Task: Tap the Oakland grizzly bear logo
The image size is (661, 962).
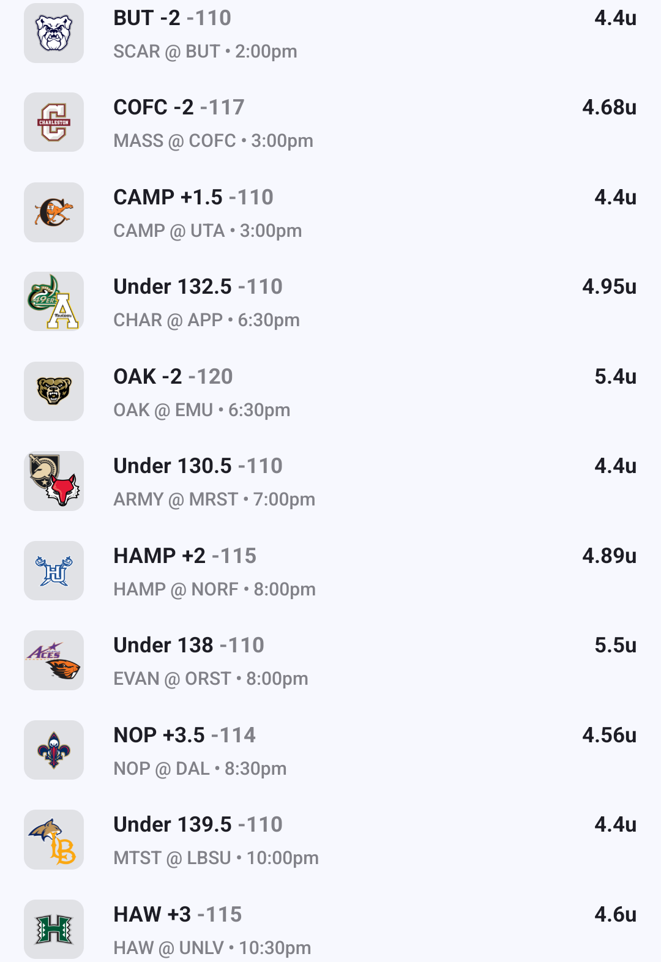Action: pos(54,392)
